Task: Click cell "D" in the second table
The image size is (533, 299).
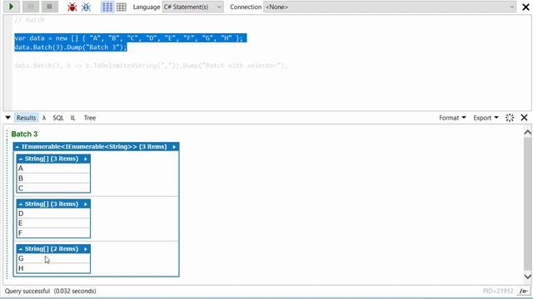Action: tap(53, 213)
